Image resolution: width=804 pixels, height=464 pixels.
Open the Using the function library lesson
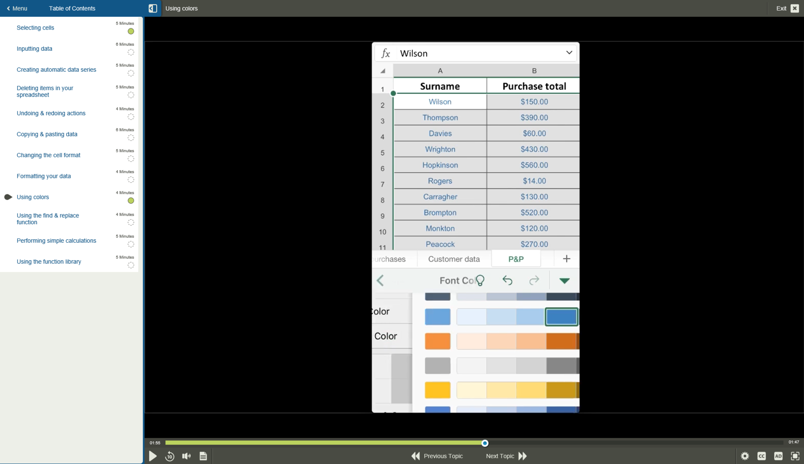49,262
